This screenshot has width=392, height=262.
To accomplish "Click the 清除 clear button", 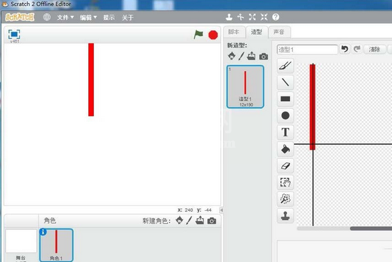I will [374, 49].
